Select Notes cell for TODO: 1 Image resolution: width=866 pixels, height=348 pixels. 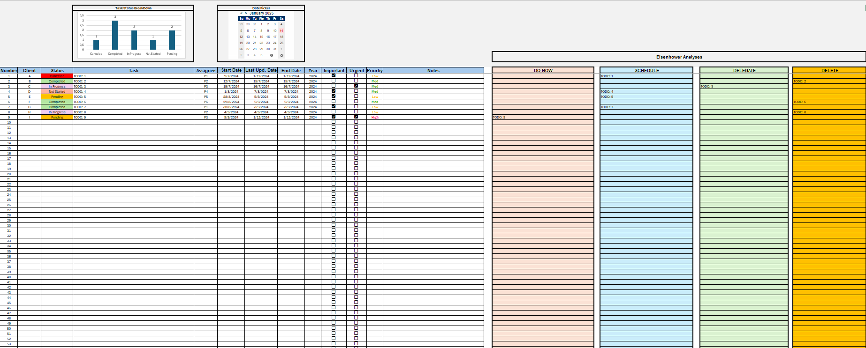[x=433, y=76]
